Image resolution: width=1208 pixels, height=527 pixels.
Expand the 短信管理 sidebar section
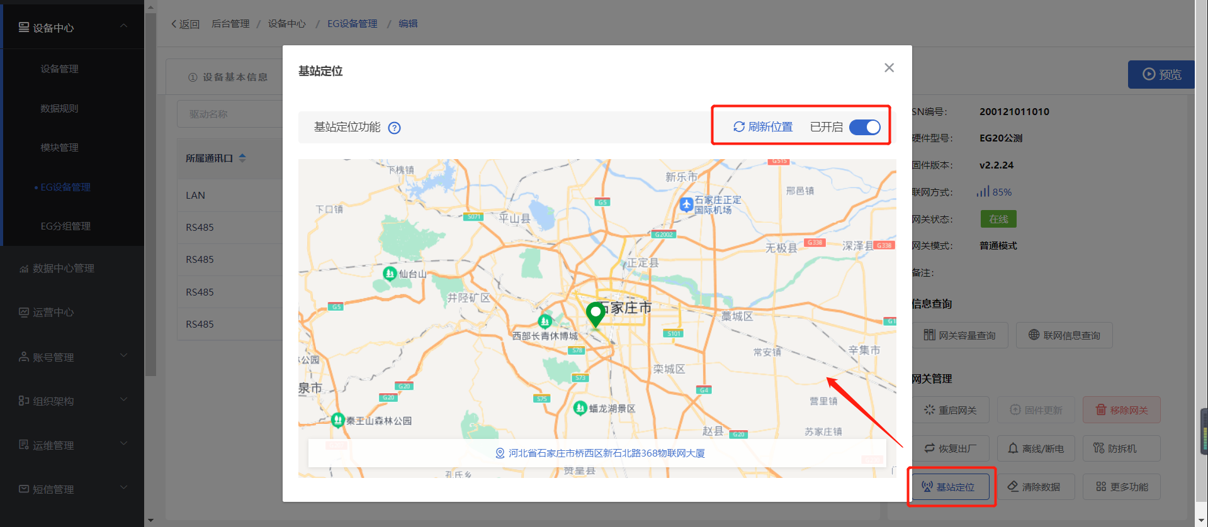(124, 488)
